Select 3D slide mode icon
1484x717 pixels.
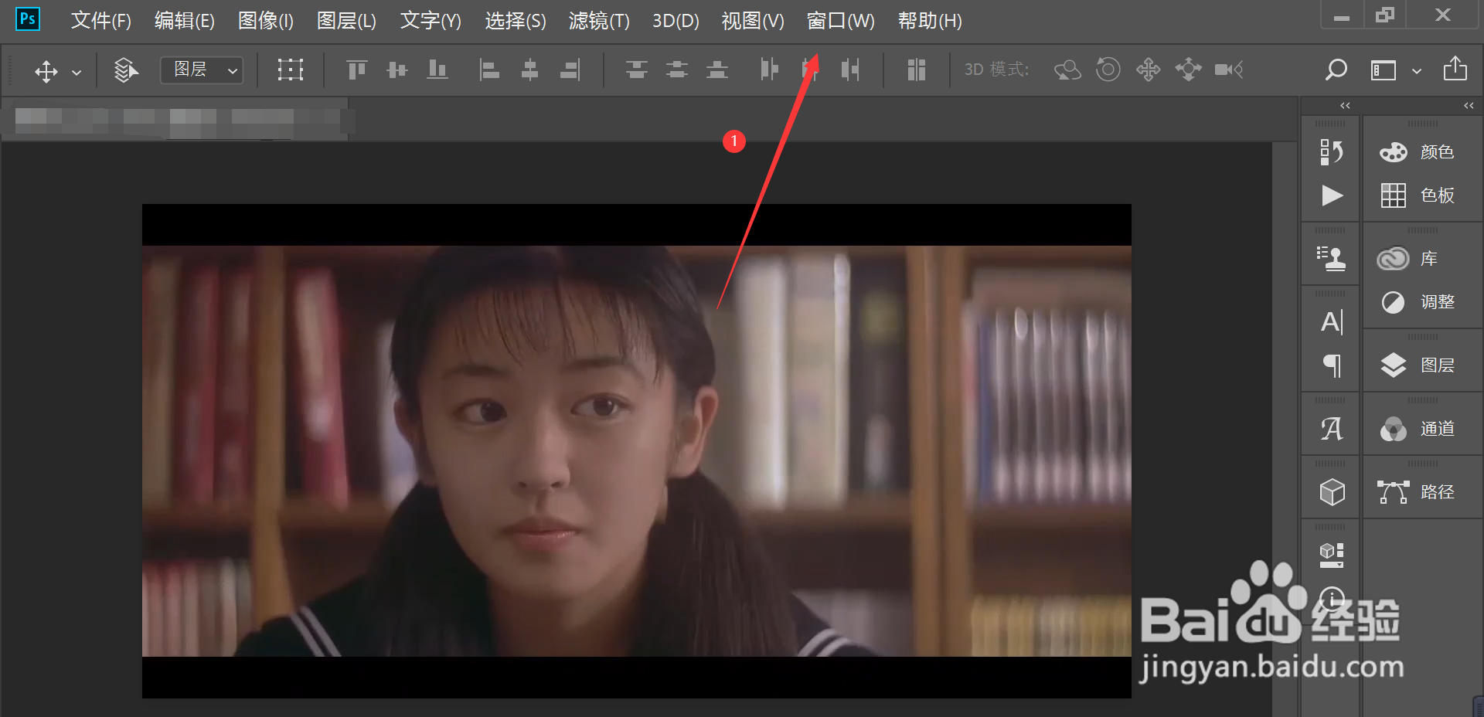coord(1188,70)
